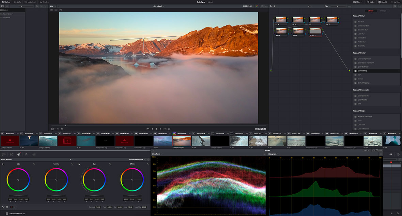Toggle loop playback icon
The height and width of the screenshot is (216, 402).
pos(169,129)
